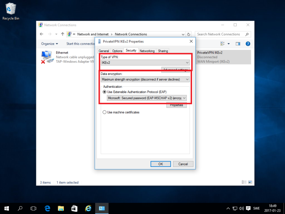Open taskbar search magnifier icon
The height and width of the screenshot is (214, 285).
click(20, 208)
